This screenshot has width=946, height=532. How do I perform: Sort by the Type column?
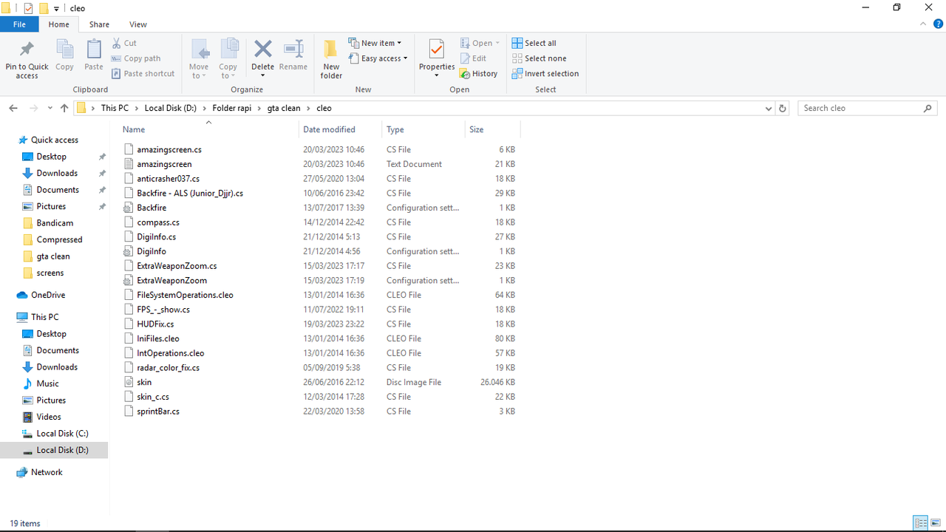423,129
